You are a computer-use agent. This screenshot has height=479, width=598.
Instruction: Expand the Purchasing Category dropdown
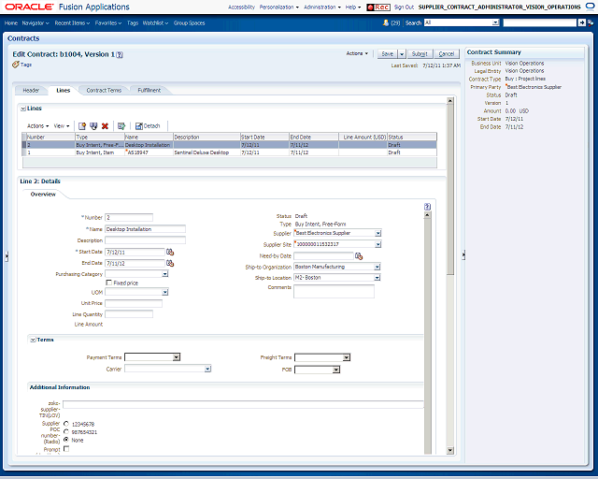point(164,274)
